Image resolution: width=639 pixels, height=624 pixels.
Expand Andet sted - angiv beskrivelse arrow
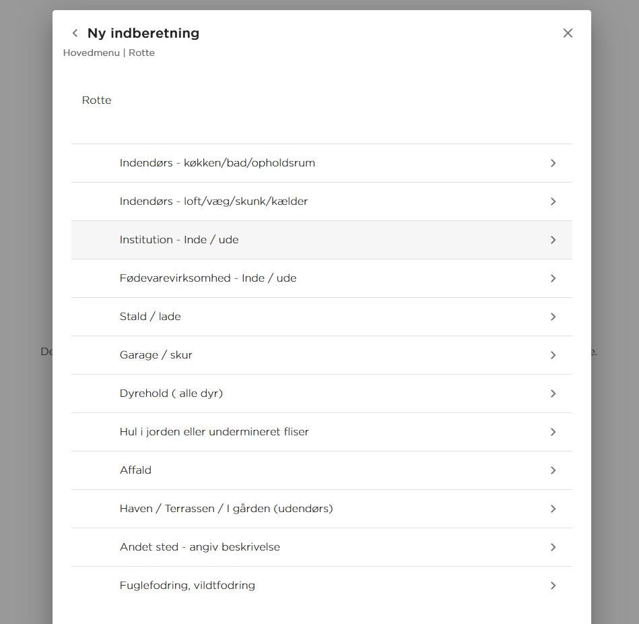553,547
